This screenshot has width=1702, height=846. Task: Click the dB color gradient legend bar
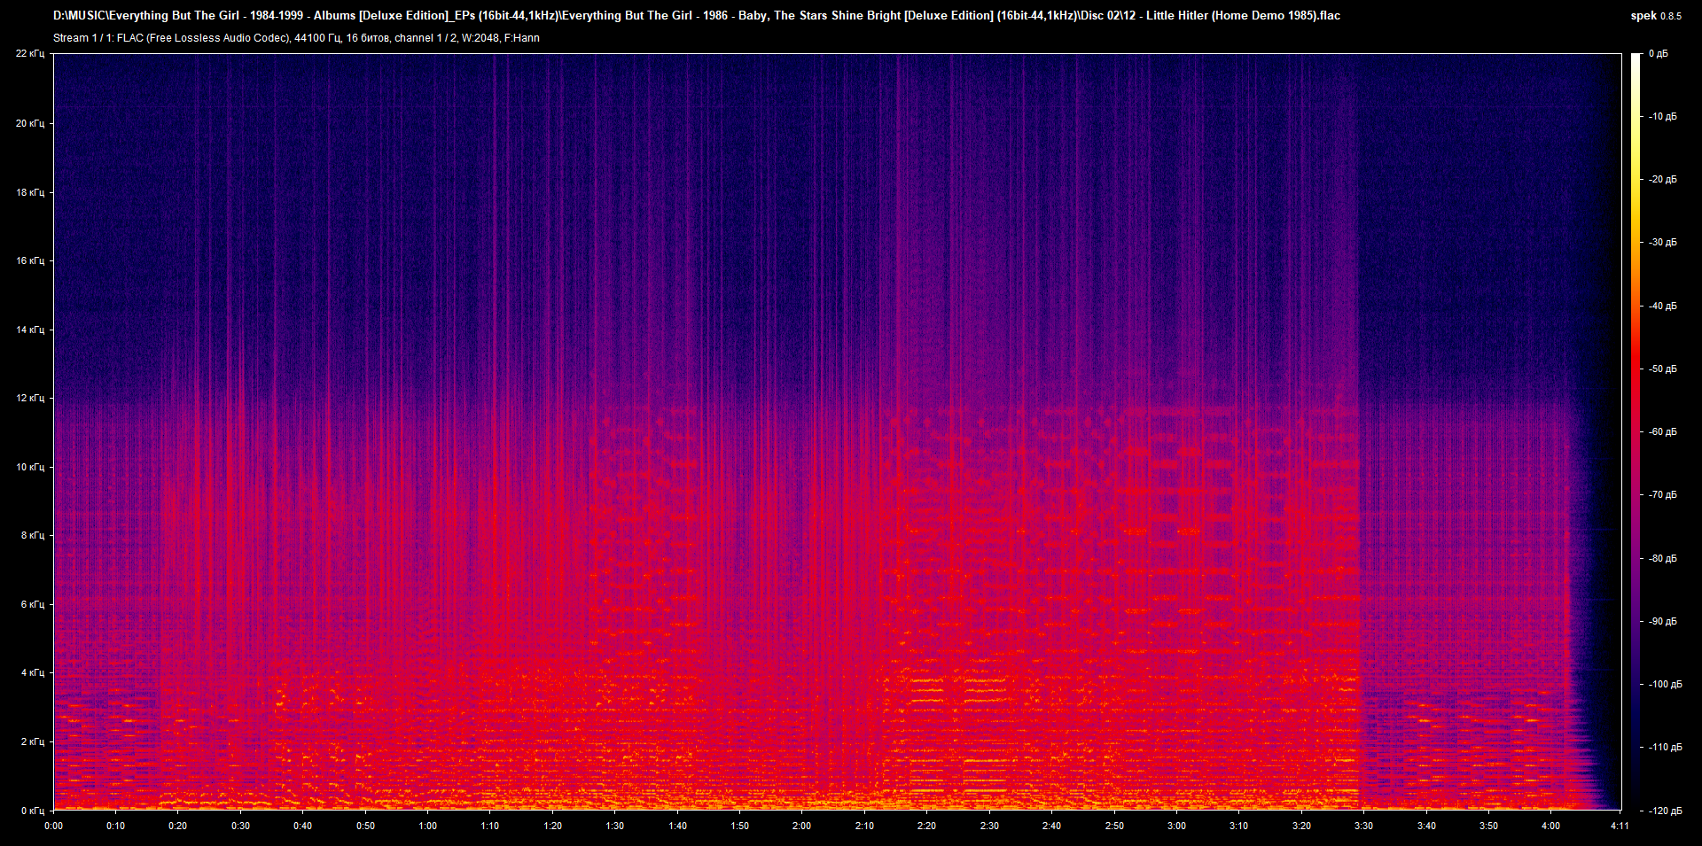click(1636, 431)
